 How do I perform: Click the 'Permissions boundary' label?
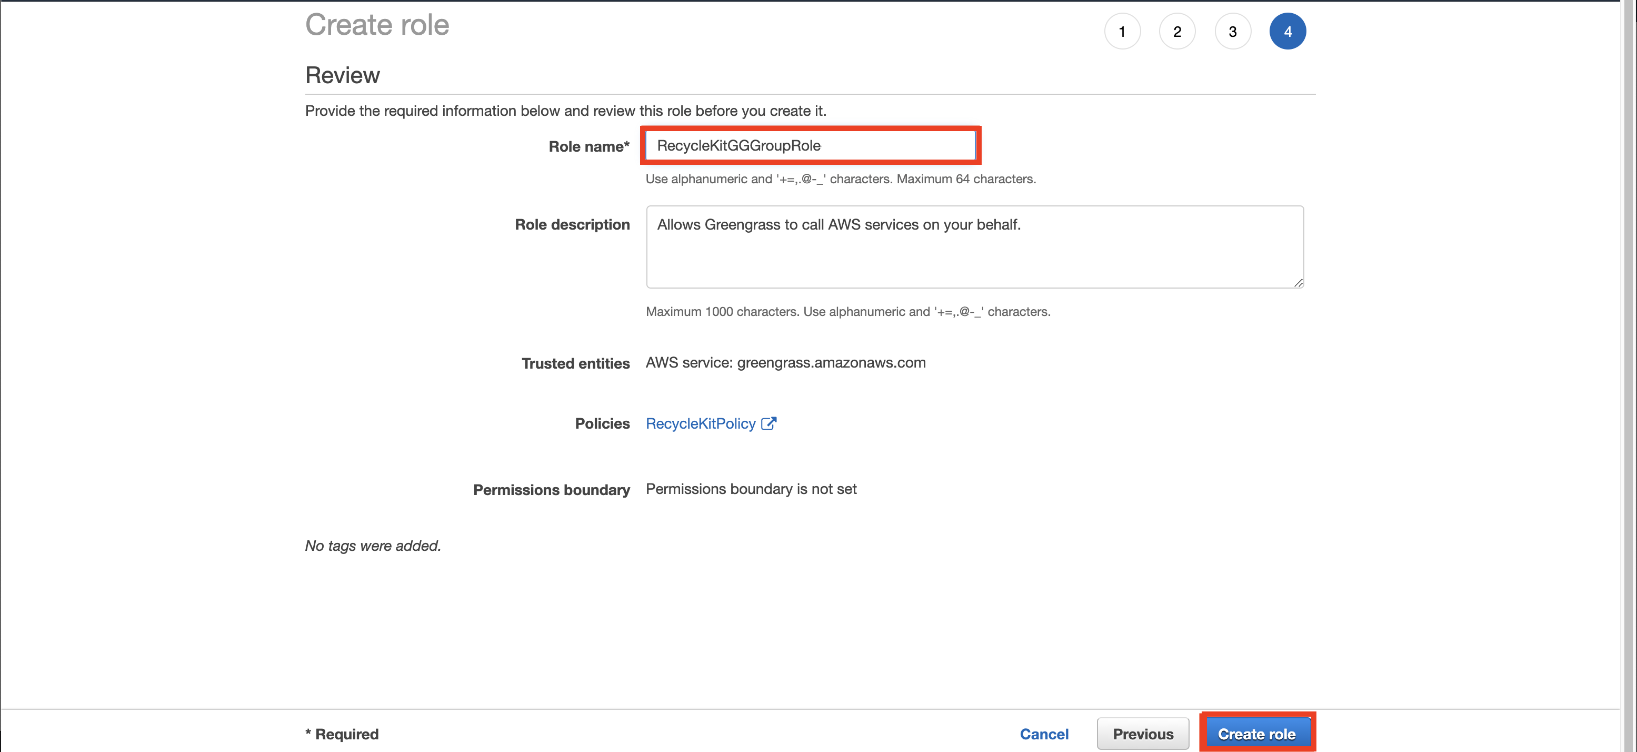[552, 490]
